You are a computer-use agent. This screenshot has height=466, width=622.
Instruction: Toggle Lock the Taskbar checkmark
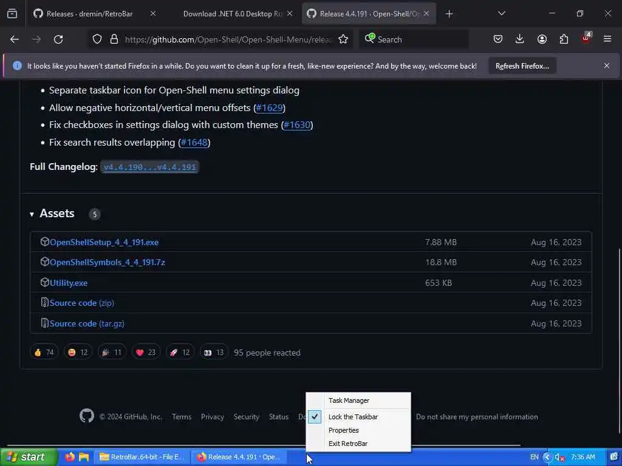[315, 416]
